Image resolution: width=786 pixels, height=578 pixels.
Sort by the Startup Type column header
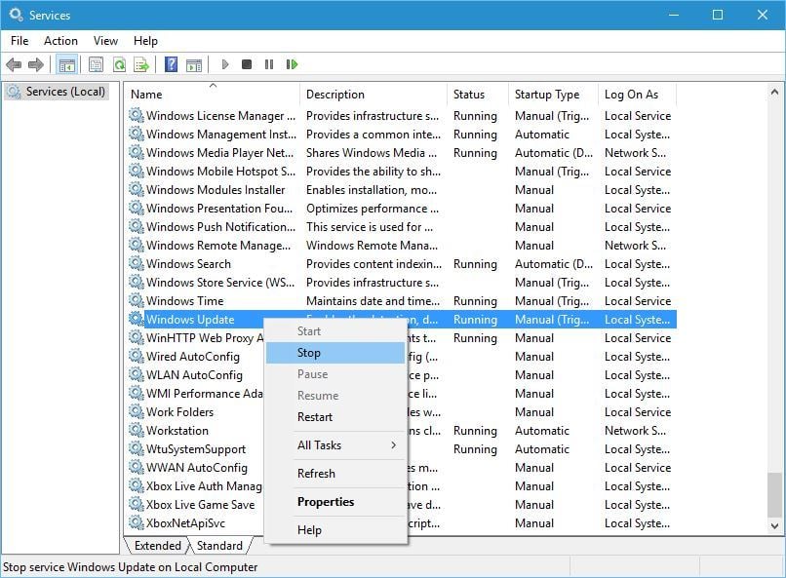553,95
